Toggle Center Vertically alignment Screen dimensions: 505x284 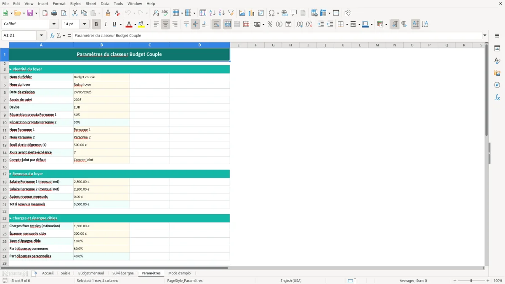click(x=195, y=24)
